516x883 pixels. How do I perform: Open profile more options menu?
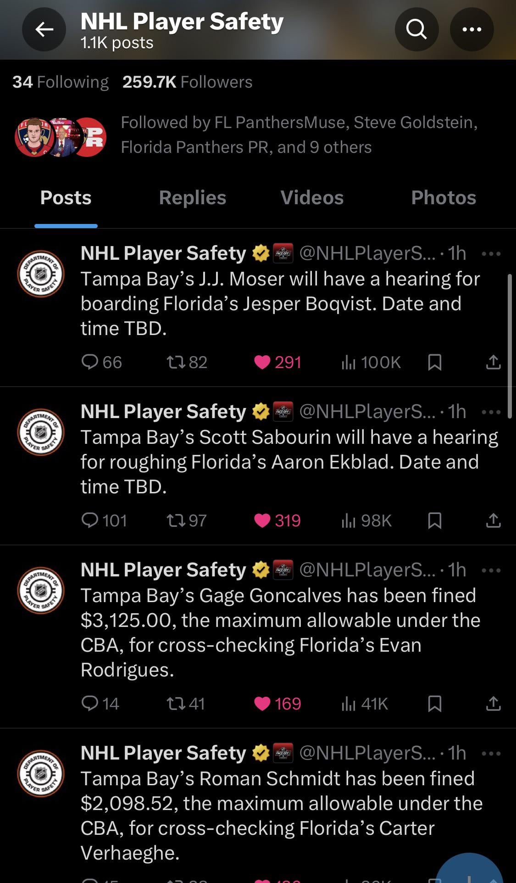tap(472, 30)
